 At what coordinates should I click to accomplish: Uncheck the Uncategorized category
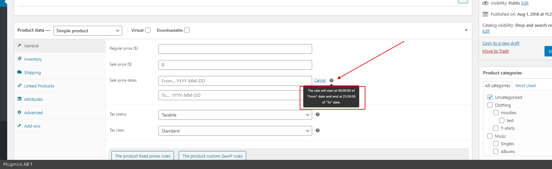[490, 97]
